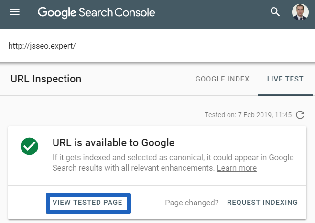Screen dimensions: 315x223
Task: Re-run the live test with refresh icon
Action: tap(300, 115)
